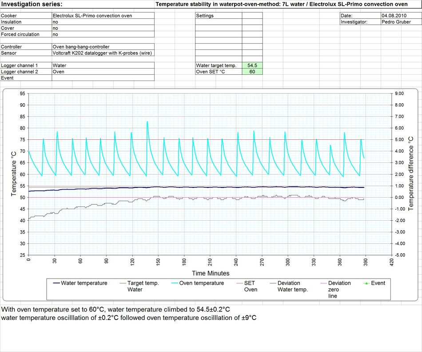Select the 'Temperature °C' left axis title
This screenshot has height=352, width=422.
(x=13, y=174)
